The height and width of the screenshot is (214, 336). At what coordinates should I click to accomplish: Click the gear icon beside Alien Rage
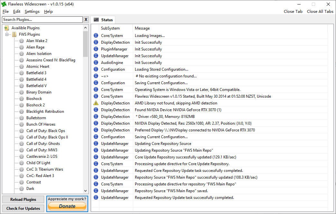(x=22, y=47)
